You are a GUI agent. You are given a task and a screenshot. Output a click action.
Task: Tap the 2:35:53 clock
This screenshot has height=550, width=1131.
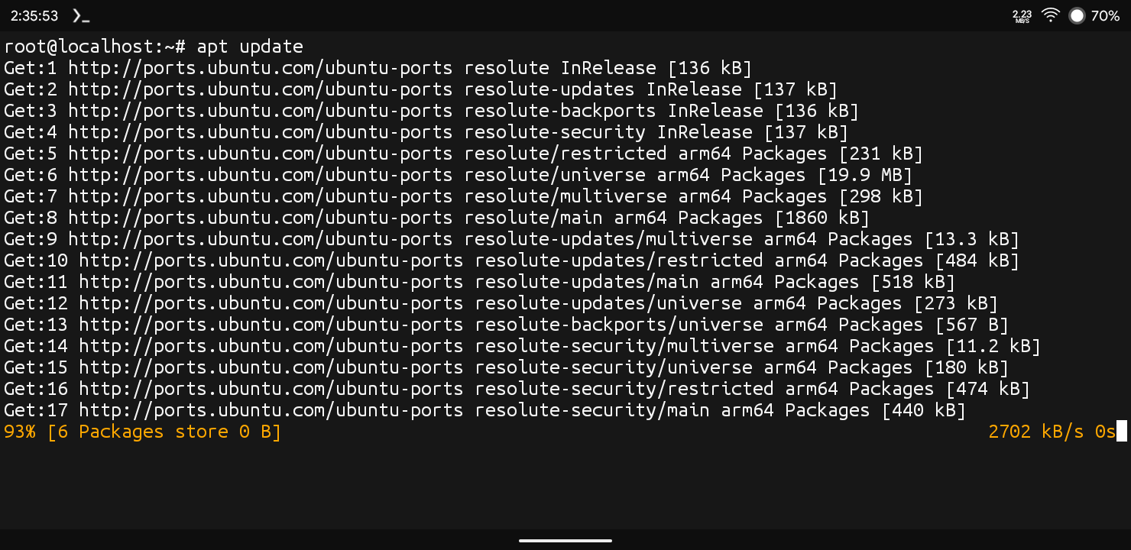[x=34, y=15]
